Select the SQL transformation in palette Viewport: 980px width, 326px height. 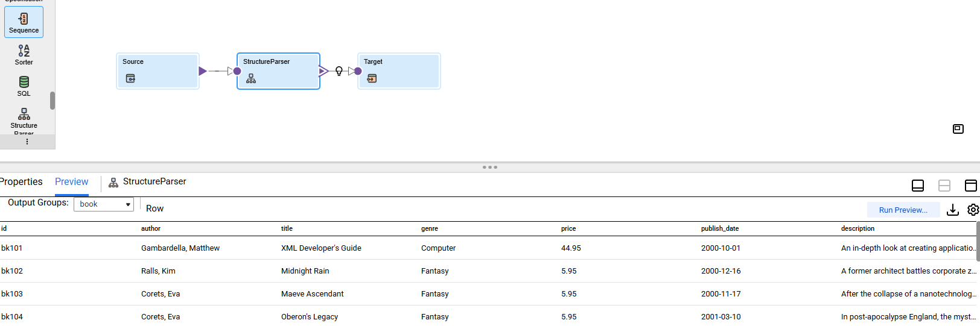[x=24, y=86]
